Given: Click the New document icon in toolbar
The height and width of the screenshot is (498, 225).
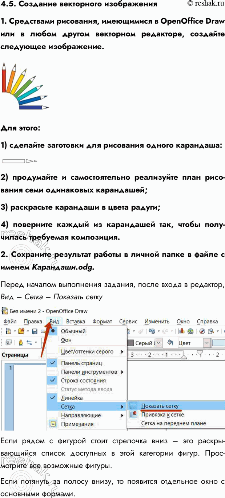Looking at the screenshot, I should [8, 331].
